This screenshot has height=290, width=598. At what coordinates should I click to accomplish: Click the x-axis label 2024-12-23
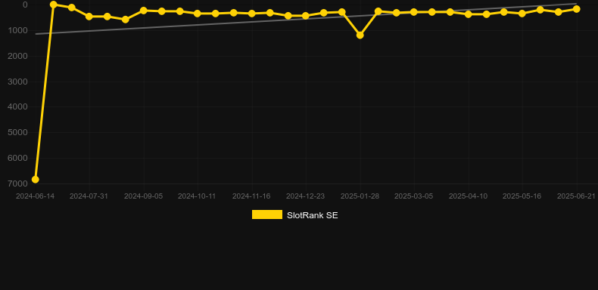[x=306, y=196]
